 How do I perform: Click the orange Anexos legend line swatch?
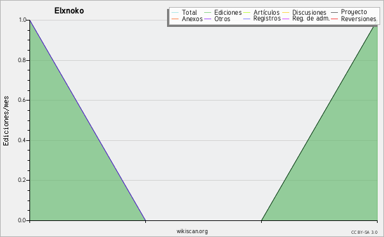pos(175,19)
